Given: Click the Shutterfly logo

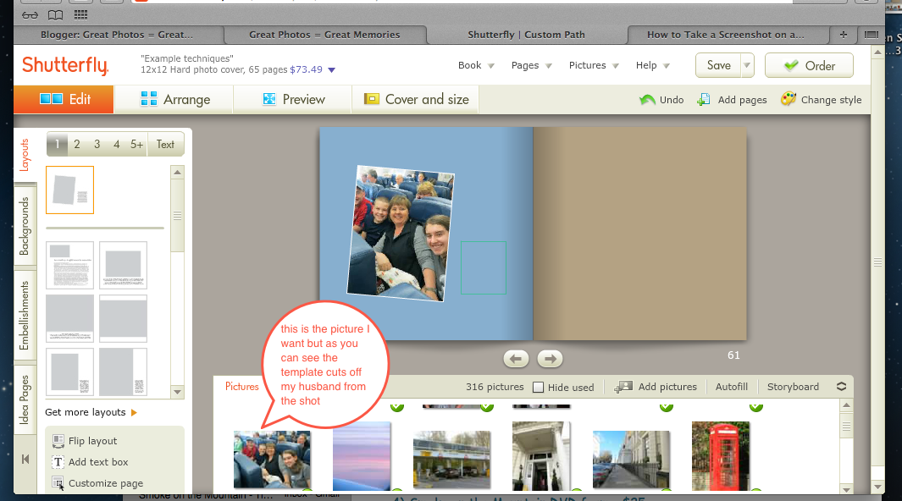Looking at the screenshot, I should (x=65, y=65).
